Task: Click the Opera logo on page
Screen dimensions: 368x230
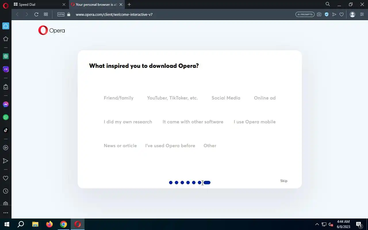Action: [x=51, y=30]
